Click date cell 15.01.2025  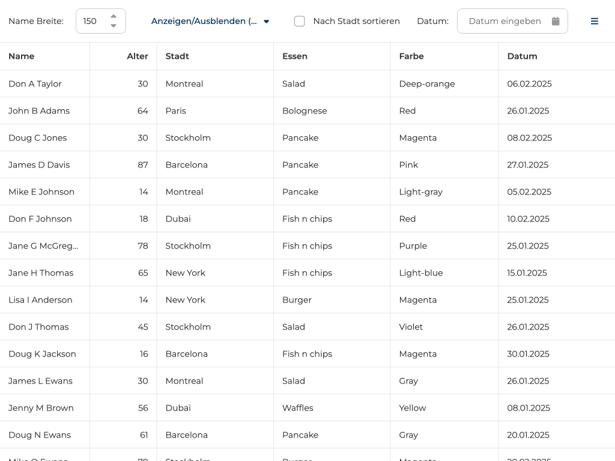click(527, 273)
